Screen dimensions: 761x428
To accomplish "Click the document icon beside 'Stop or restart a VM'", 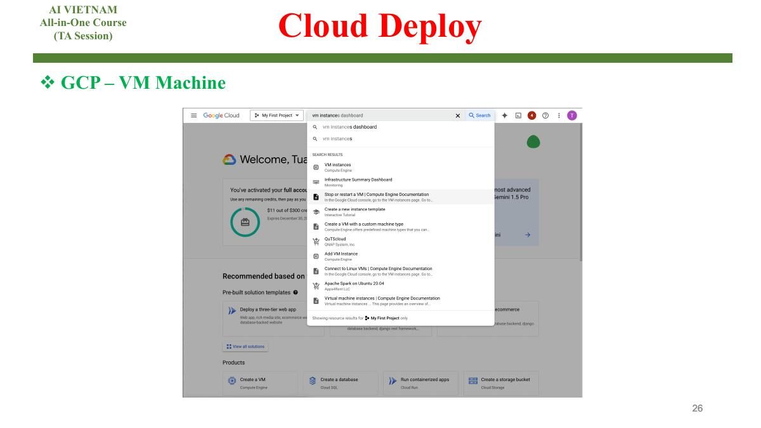I will (316, 197).
